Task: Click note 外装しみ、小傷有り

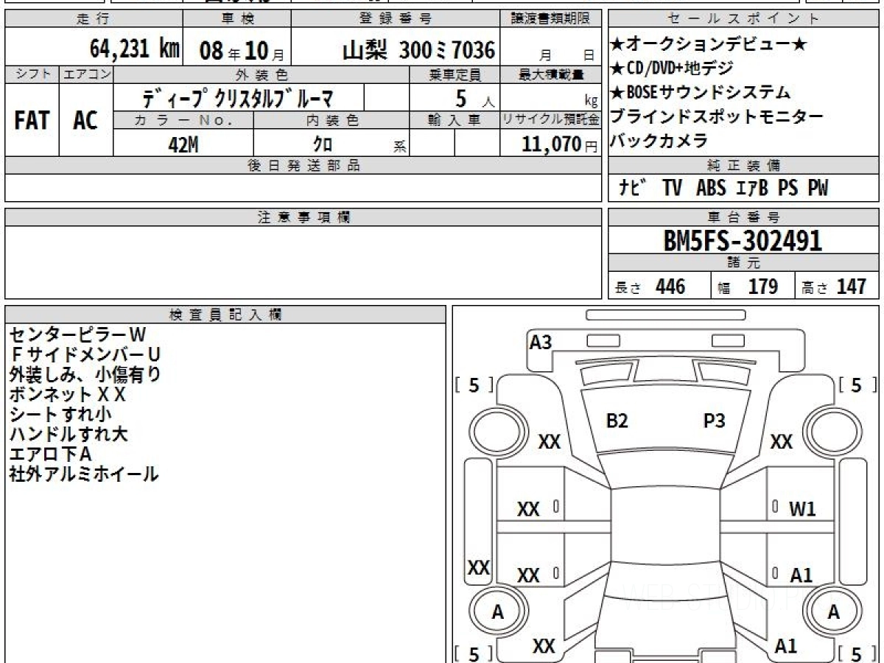Action: tap(85, 374)
